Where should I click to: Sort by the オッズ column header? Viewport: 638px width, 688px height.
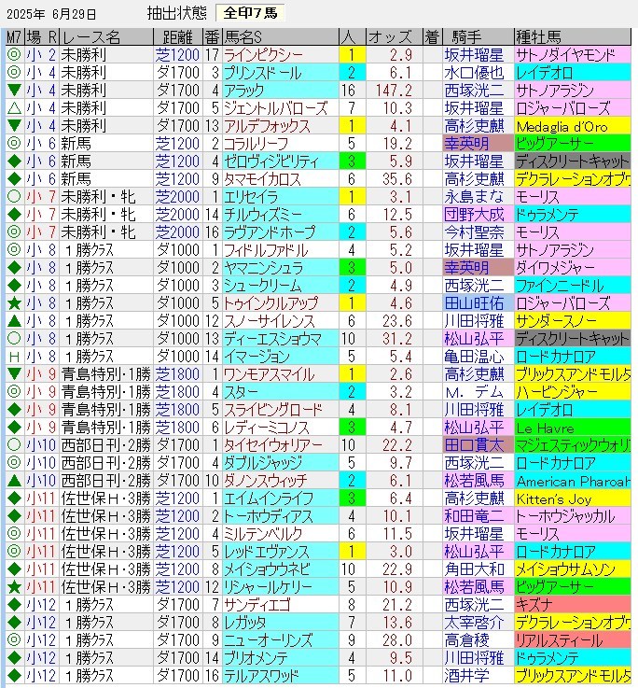click(x=395, y=36)
